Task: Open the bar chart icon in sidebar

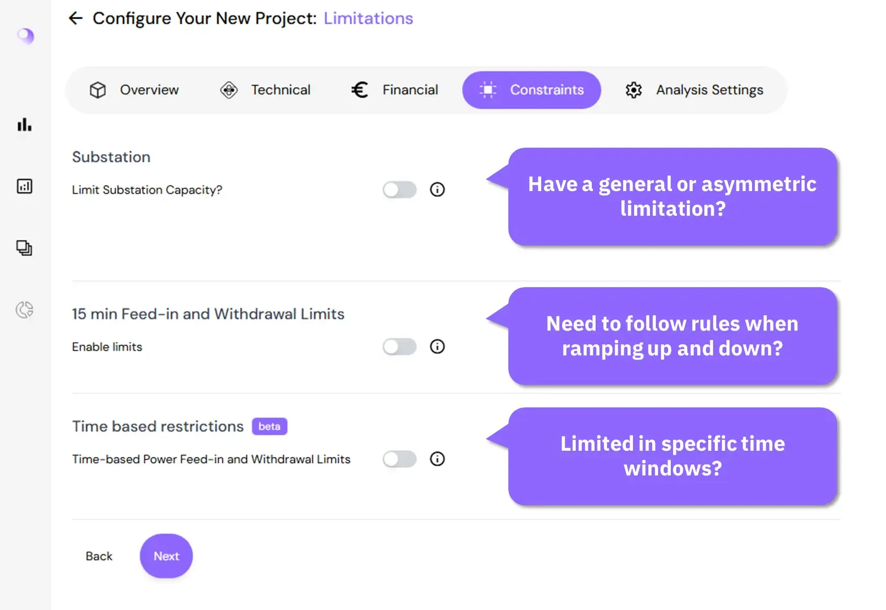Action: [x=24, y=125]
